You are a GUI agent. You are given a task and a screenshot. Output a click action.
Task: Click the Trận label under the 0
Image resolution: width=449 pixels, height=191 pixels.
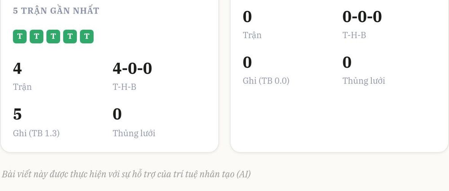252,35
